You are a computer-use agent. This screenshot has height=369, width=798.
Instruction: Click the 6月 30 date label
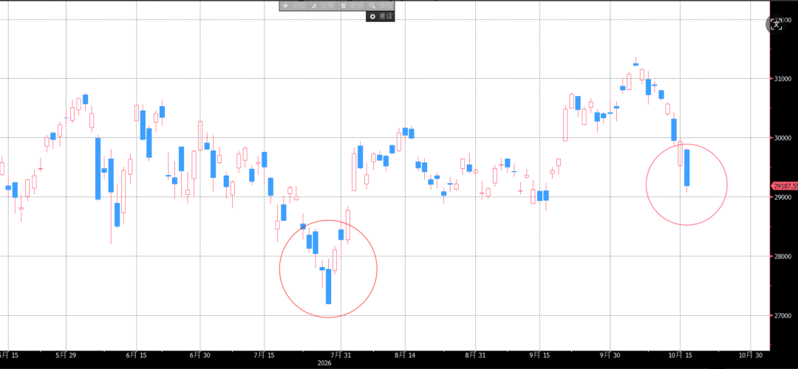(200, 355)
